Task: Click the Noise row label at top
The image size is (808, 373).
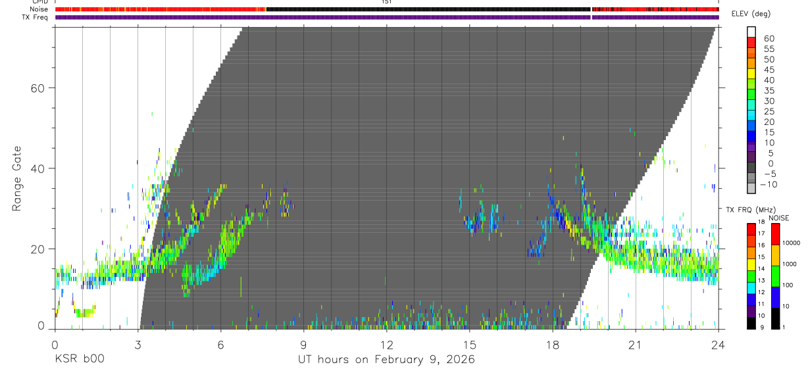Action: 40,9
